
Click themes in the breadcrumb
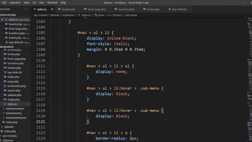(55, 15)
